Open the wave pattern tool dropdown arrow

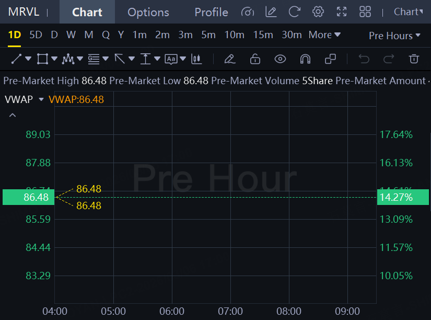[x=80, y=59]
